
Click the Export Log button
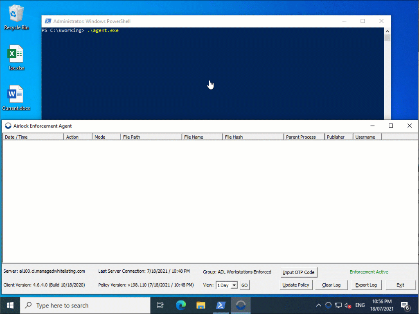[366, 285]
